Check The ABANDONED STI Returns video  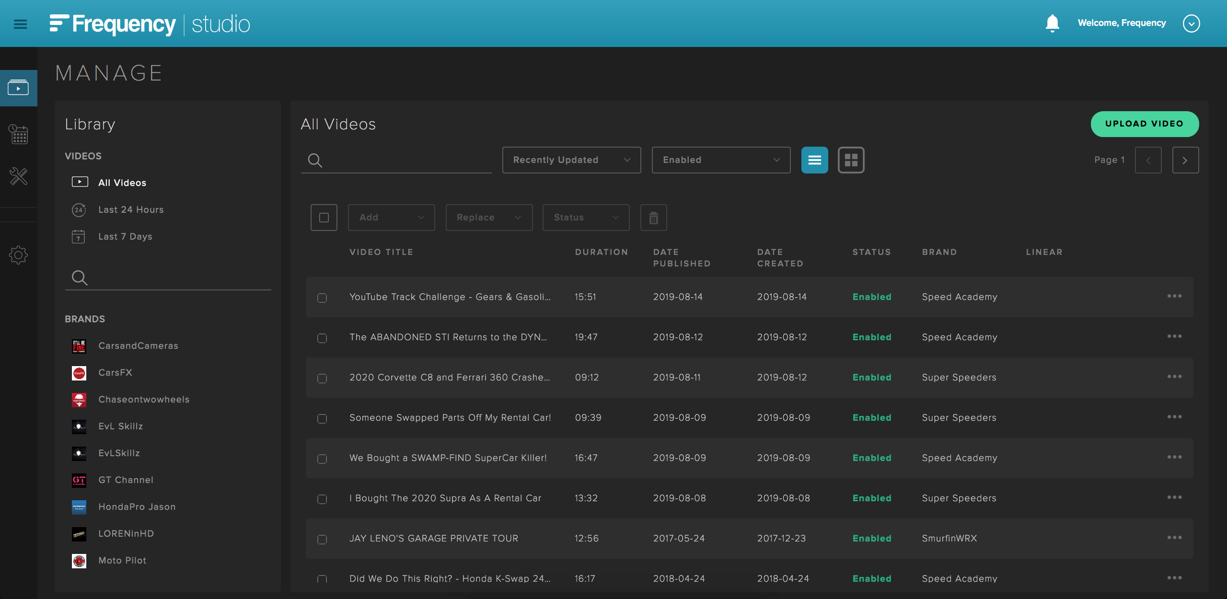pyautogui.click(x=322, y=338)
